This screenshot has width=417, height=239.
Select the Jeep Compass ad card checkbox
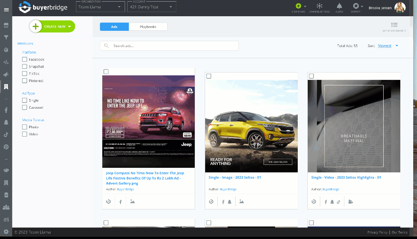click(106, 72)
